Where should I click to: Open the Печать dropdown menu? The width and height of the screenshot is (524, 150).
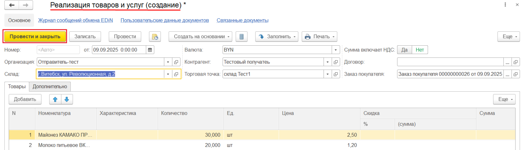coord(319,37)
